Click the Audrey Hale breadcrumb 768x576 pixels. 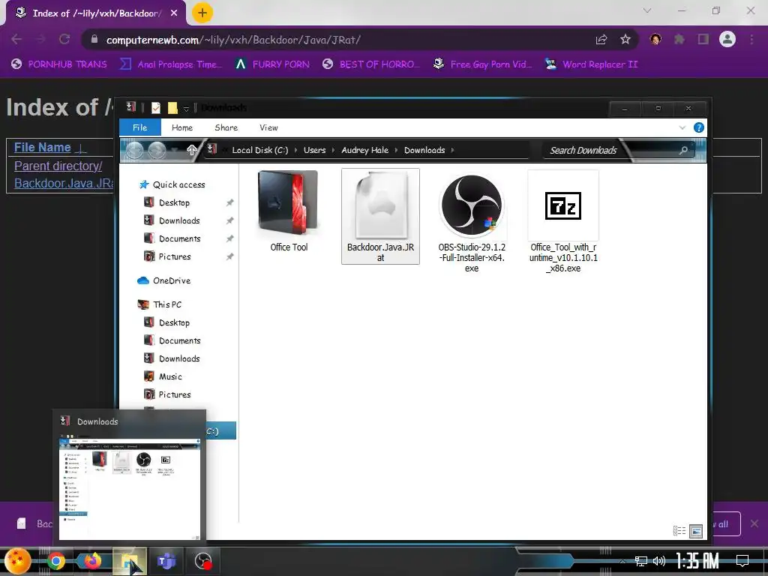[365, 150]
